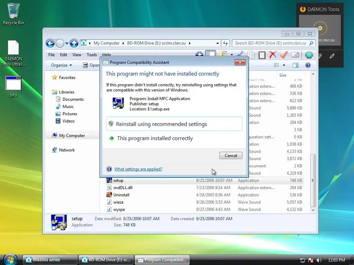Toggle the navigation pane toolbar button
Screen dimensions: 354x265
click(211, 54)
